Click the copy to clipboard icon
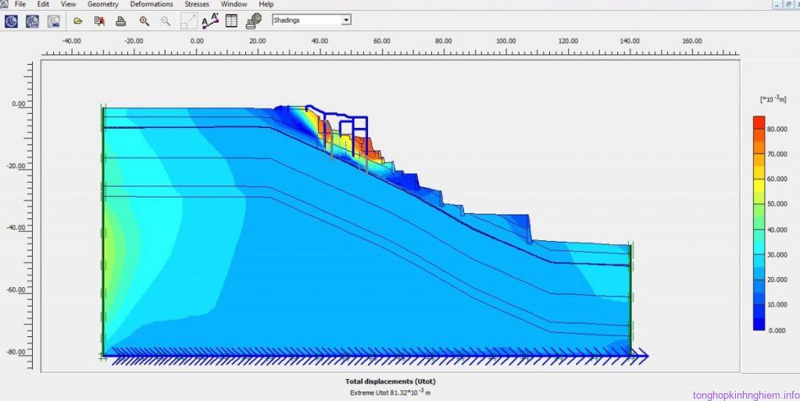Image resolution: width=800 pixels, height=401 pixels. tap(99, 21)
